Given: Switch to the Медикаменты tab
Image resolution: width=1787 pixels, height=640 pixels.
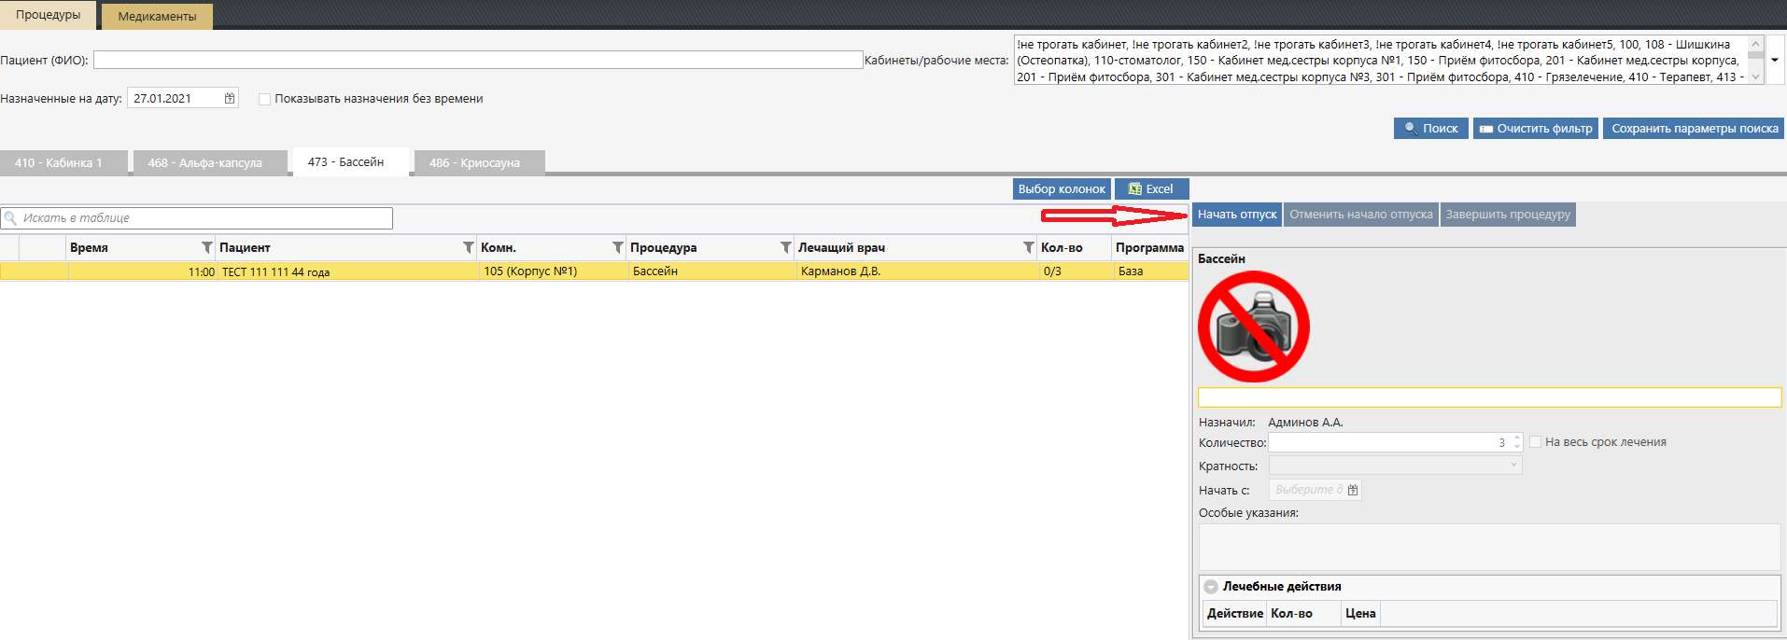Looking at the screenshot, I should click(157, 16).
